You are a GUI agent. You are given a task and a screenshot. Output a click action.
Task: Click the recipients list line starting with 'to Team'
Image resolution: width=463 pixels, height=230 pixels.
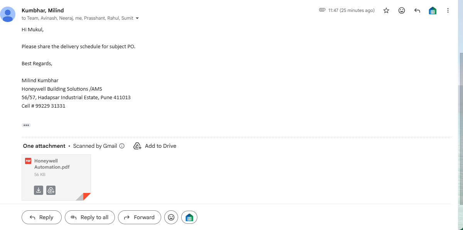(77, 18)
